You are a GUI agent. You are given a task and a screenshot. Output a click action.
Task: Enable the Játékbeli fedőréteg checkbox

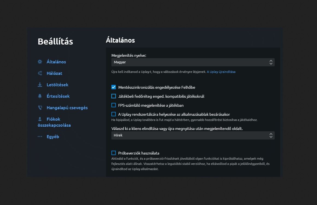coord(114,96)
